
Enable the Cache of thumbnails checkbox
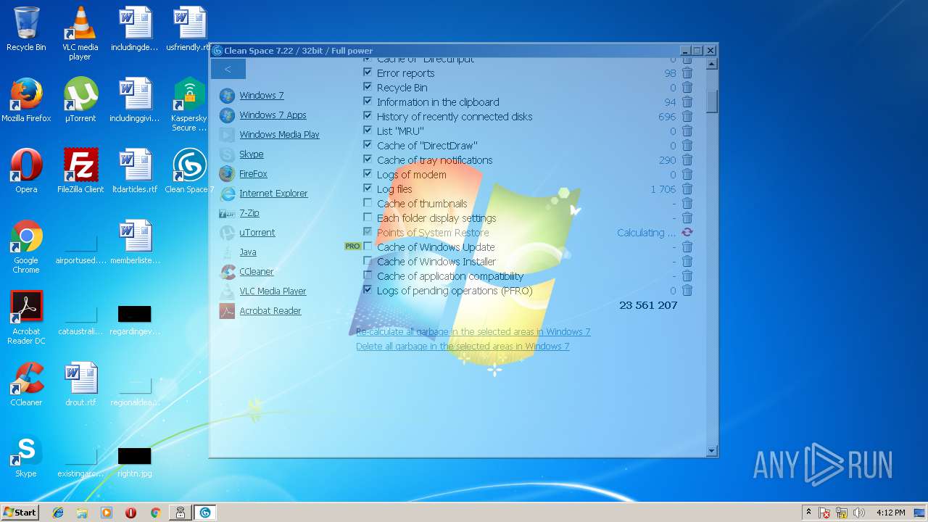tap(368, 203)
